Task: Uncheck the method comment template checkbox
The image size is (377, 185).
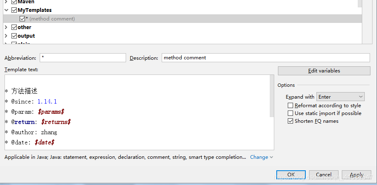Action: point(23,19)
